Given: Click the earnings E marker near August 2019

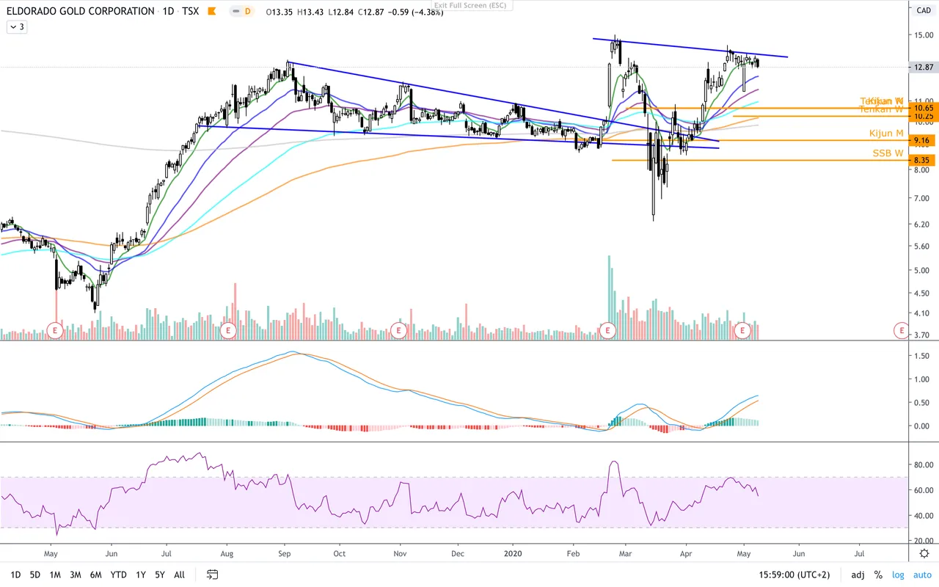Looking at the screenshot, I should pos(228,330).
